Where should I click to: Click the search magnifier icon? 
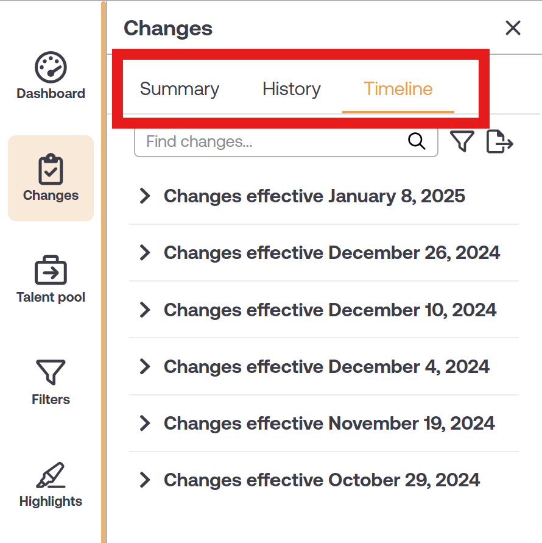(x=417, y=141)
